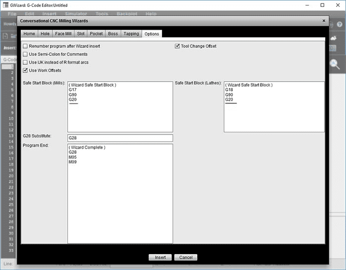
Task: Switch to the Tapping tab
Action: point(131,34)
